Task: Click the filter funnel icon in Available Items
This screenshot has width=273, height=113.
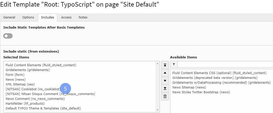Action: pyautogui.click(x=174, y=64)
